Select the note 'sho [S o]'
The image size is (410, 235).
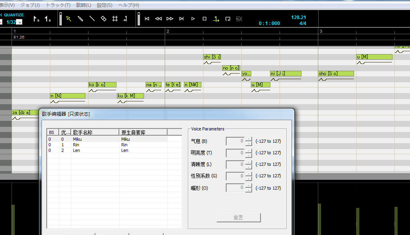pos(336,74)
